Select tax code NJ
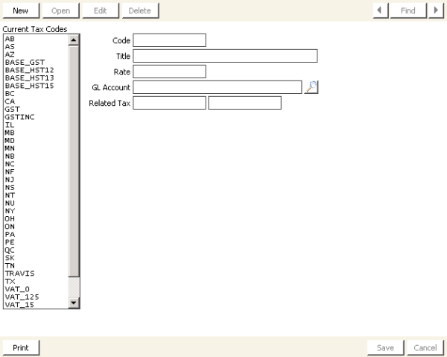447x357 pixels. (36, 180)
